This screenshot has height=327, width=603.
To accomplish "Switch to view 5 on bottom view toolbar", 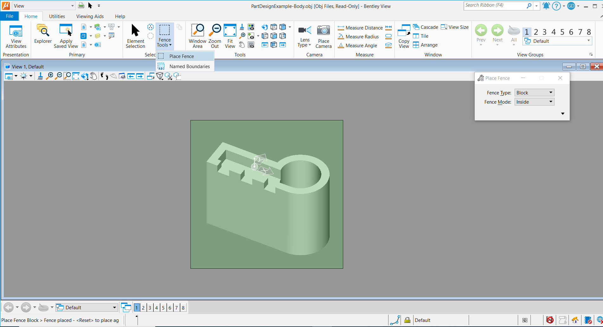I will click(x=163, y=307).
